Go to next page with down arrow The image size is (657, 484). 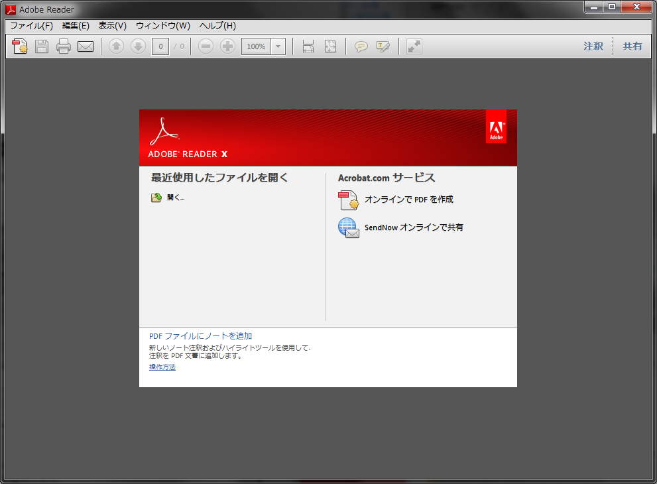point(139,46)
